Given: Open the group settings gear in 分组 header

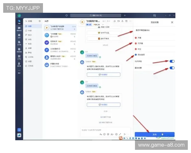Looking at the screenshot, I should 39,21.
